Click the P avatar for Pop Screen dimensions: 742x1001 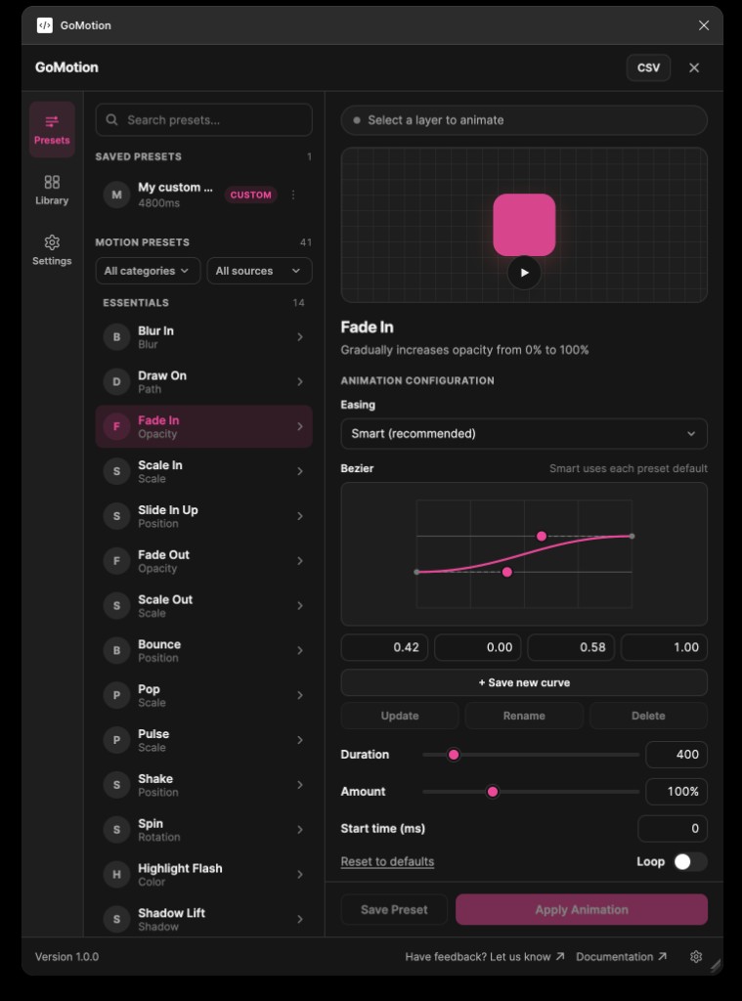[117, 695]
